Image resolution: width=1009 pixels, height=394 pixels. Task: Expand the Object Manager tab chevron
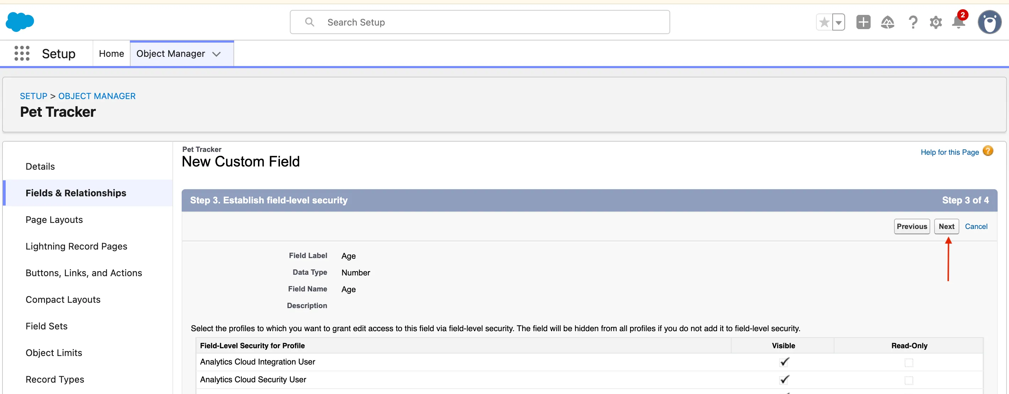coord(217,54)
